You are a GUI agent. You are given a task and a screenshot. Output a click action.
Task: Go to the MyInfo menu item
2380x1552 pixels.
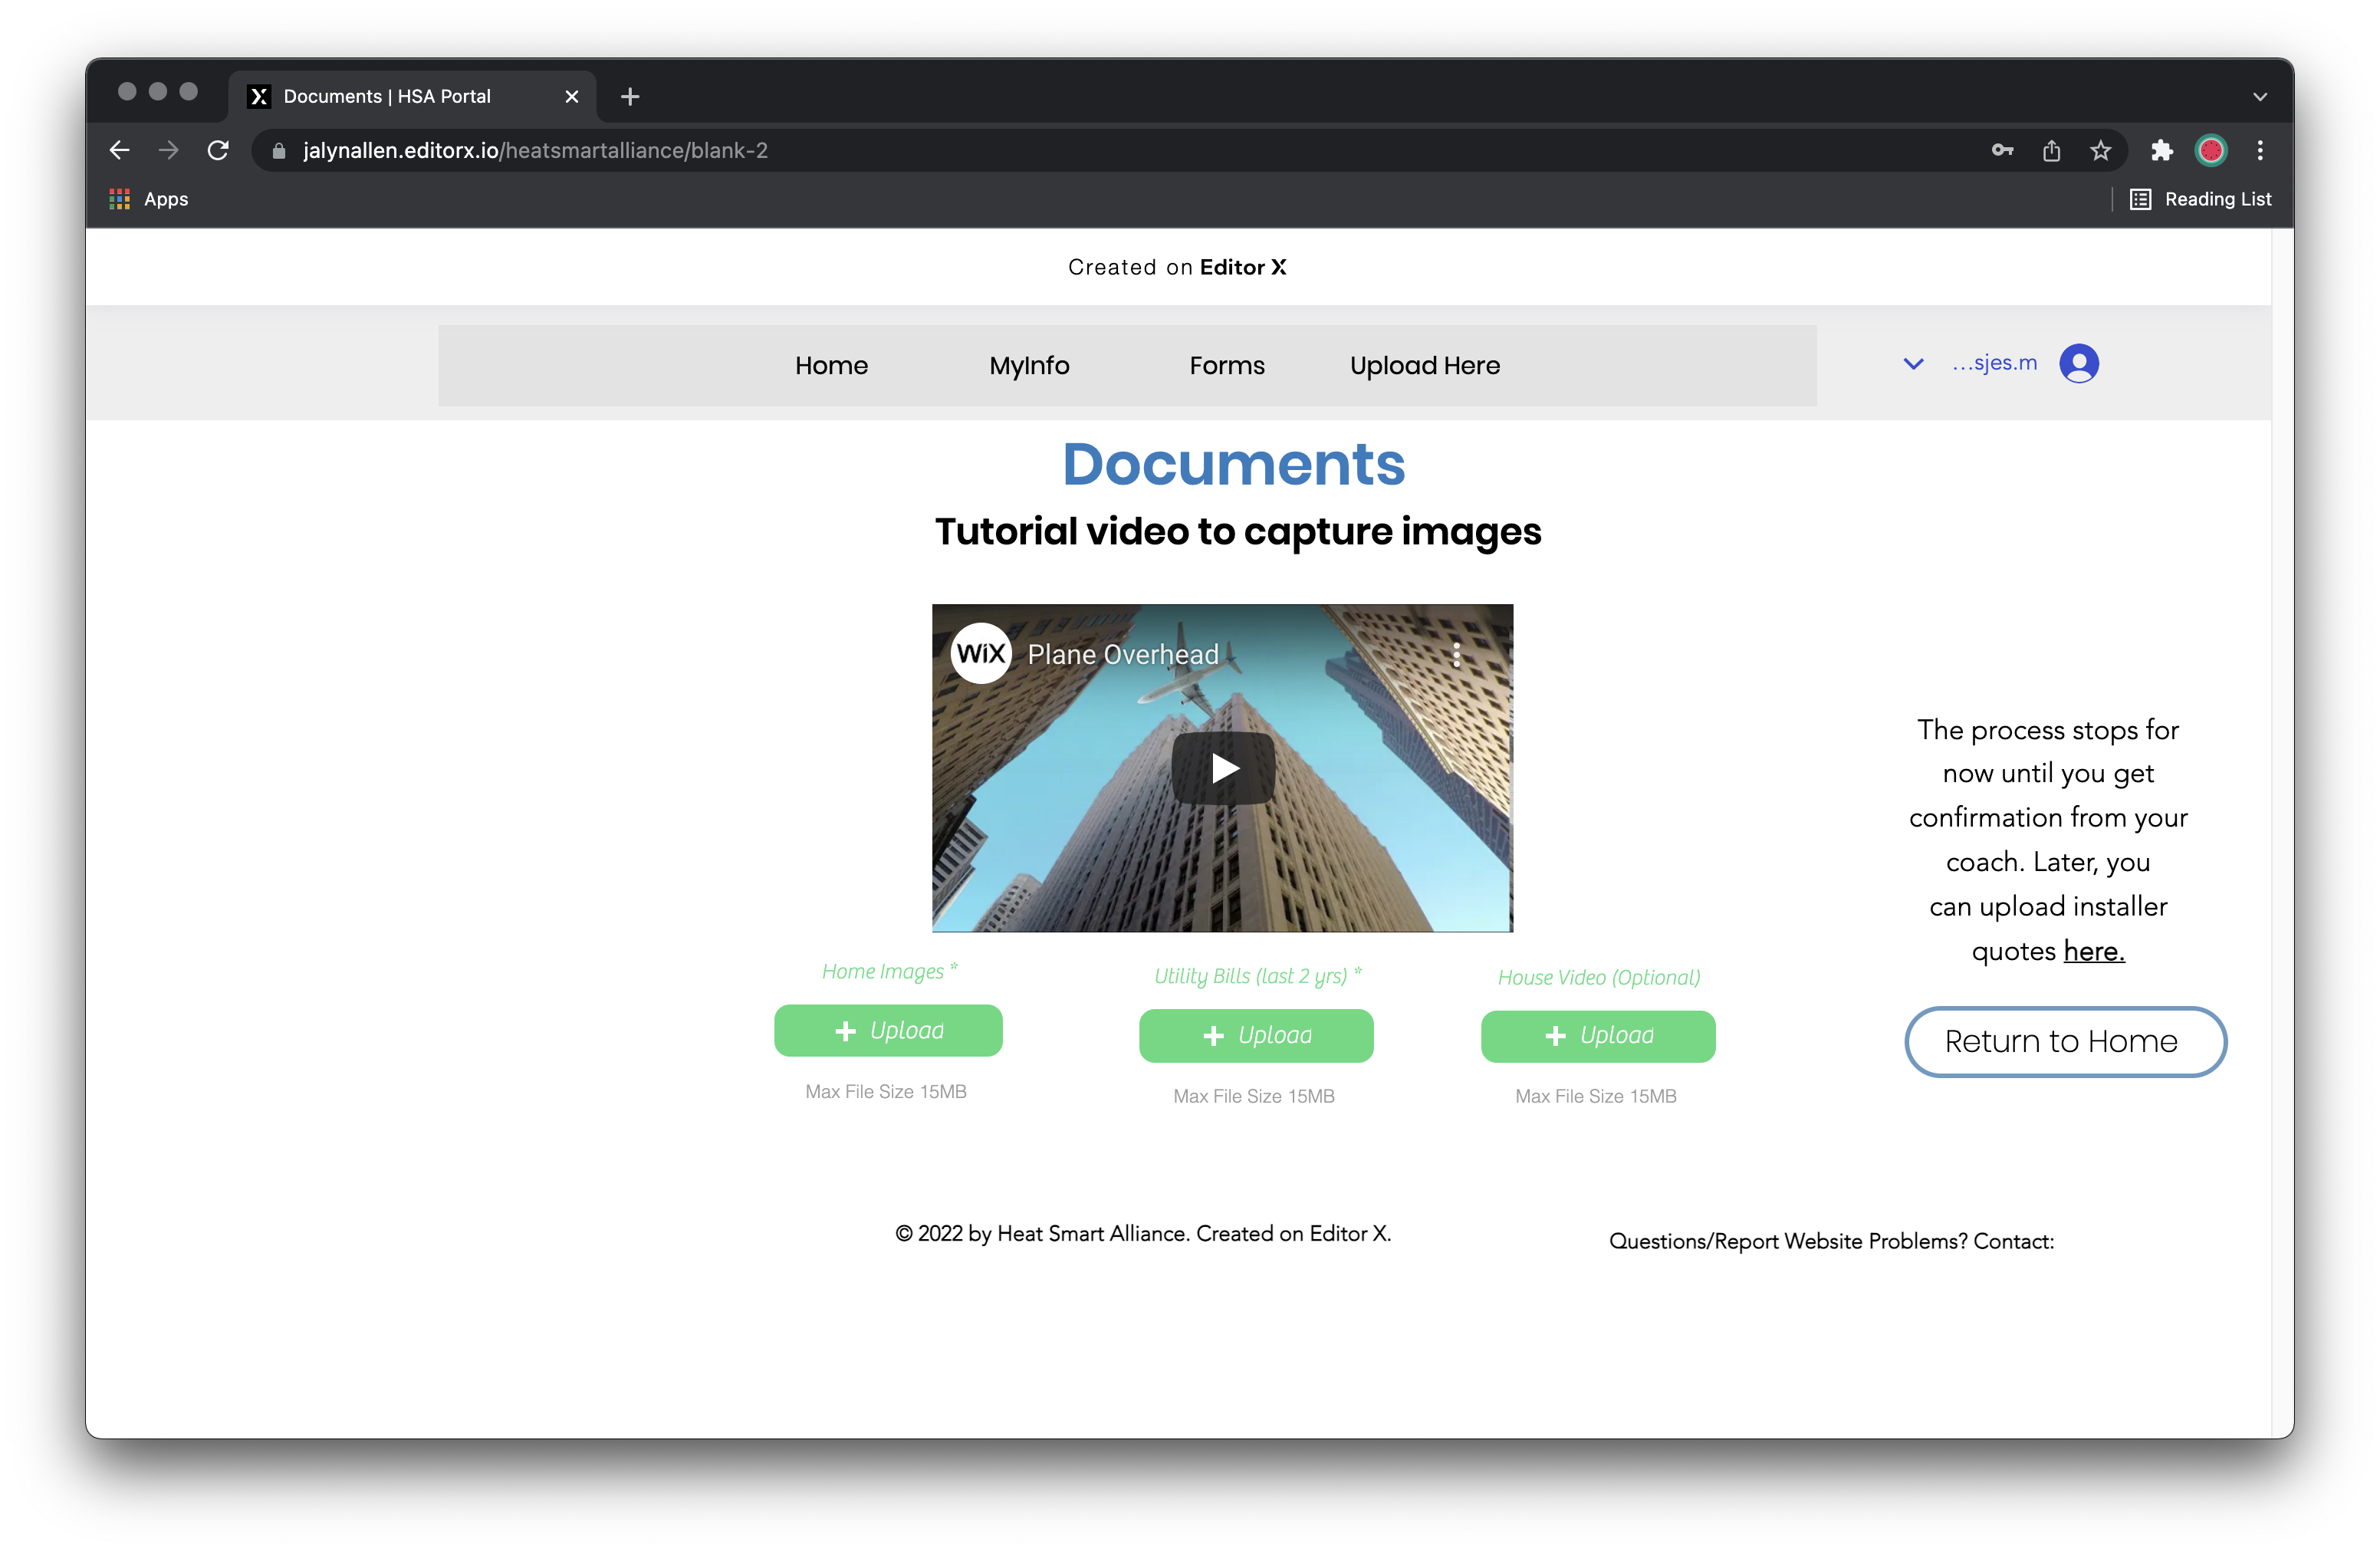[1029, 366]
